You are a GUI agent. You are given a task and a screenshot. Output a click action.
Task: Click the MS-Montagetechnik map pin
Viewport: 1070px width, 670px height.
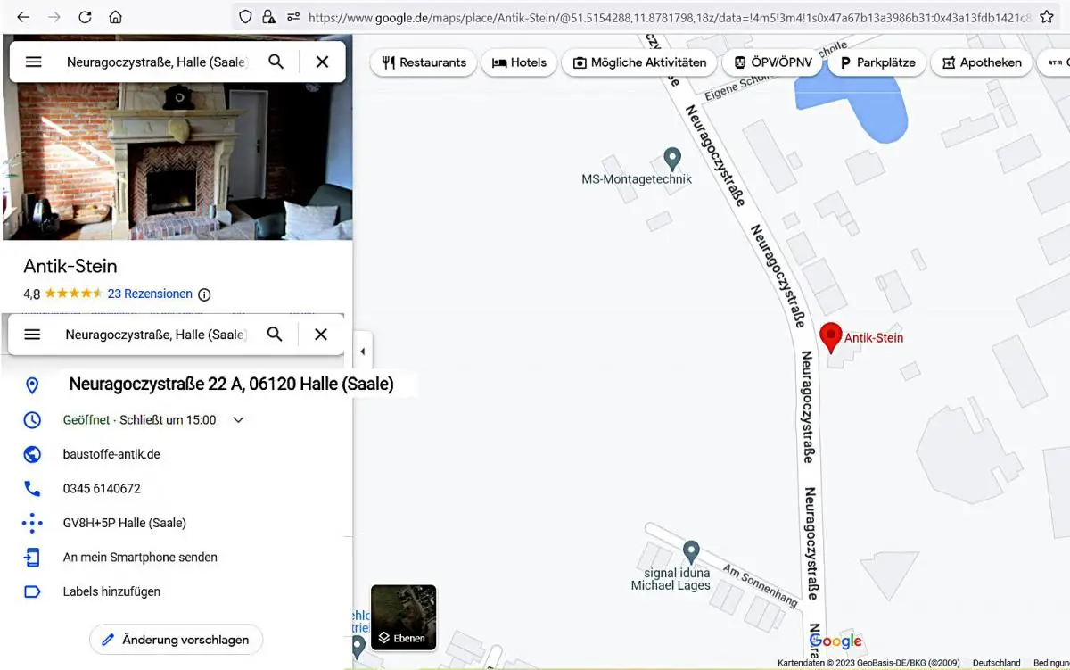[672, 160]
